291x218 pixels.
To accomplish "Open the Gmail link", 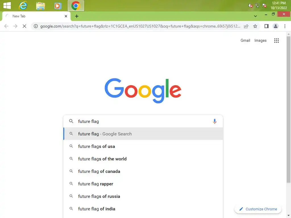I will click(x=245, y=40).
